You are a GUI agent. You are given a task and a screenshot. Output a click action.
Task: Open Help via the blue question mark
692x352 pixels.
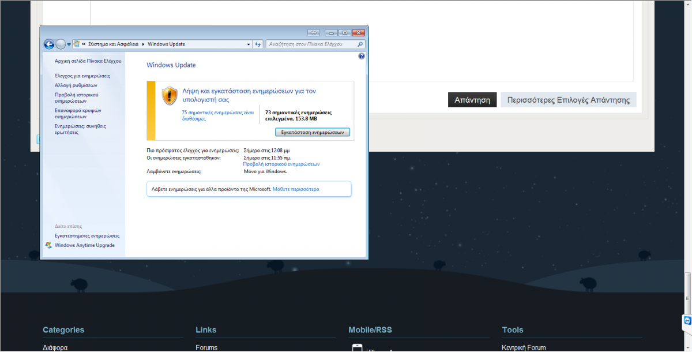point(362,56)
